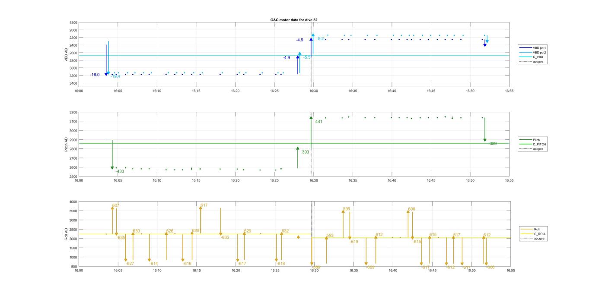Click the '441' pitch data label
Viewport: 605px width, 299px height.
pos(318,122)
